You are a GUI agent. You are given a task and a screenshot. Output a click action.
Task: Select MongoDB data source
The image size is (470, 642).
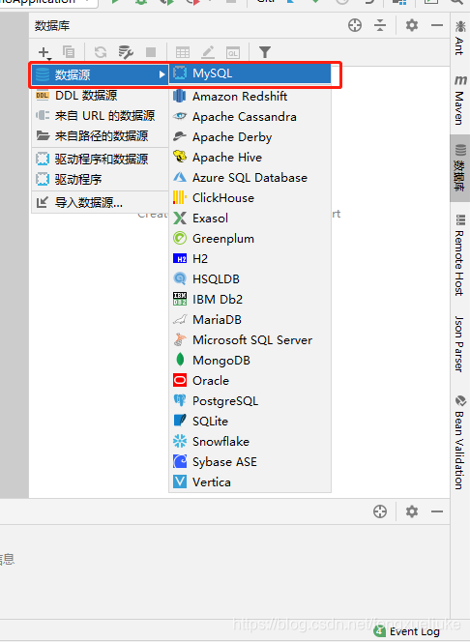(x=250, y=361)
